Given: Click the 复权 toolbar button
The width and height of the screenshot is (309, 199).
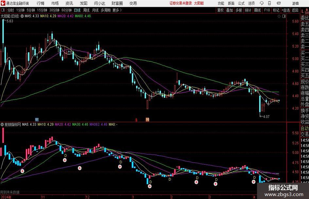Looking at the screenshot, I should [x=220, y=10].
